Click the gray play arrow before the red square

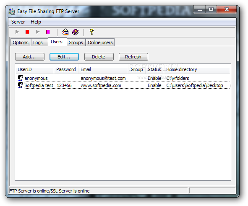[17, 32]
